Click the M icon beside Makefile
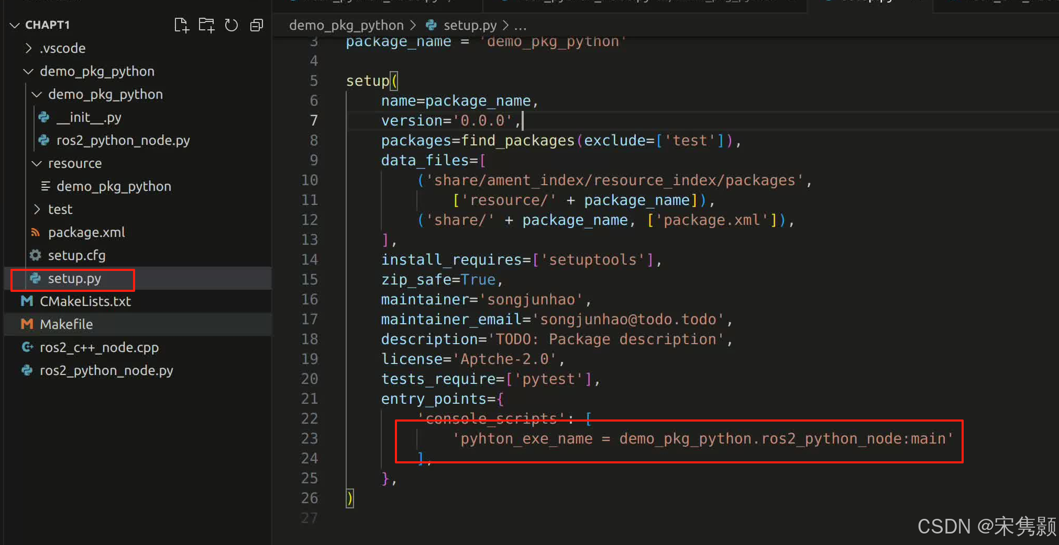This screenshot has height=545, width=1059. point(27,324)
